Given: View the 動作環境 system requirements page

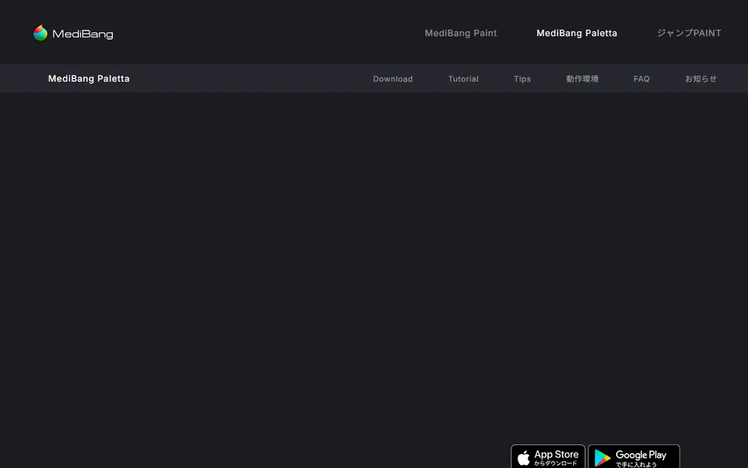Looking at the screenshot, I should [x=582, y=79].
